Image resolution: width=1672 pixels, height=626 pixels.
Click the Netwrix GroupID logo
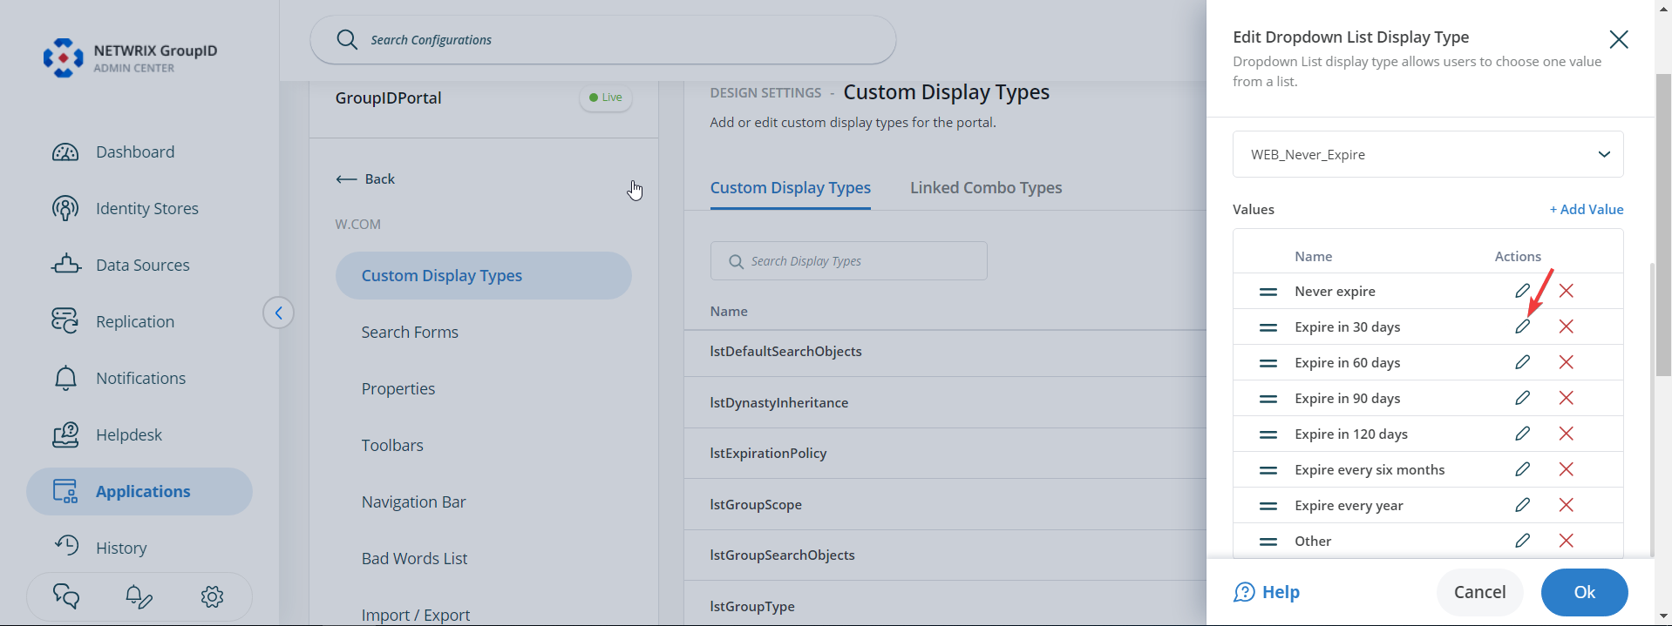coord(64,57)
